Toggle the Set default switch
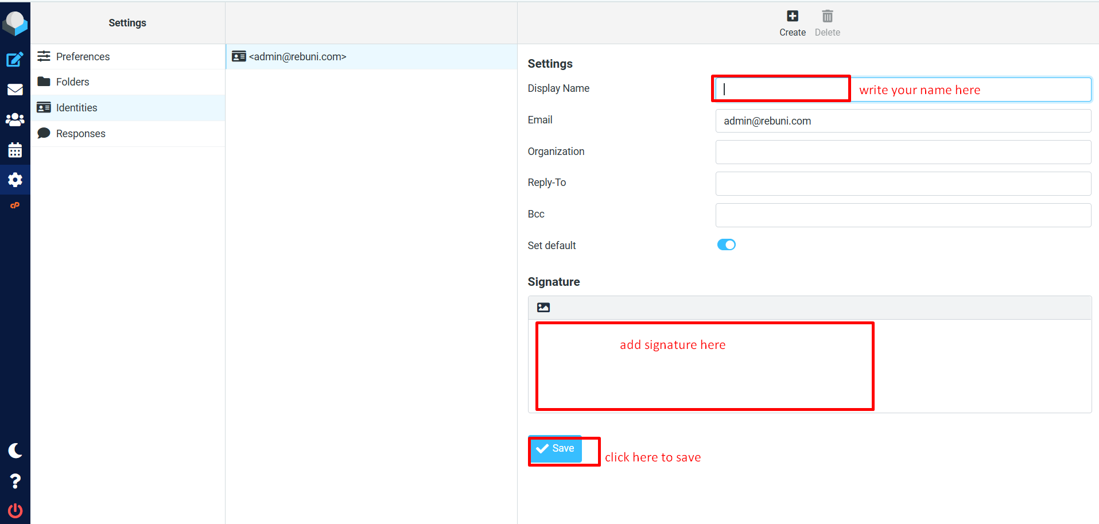 [x=726, y=245]
